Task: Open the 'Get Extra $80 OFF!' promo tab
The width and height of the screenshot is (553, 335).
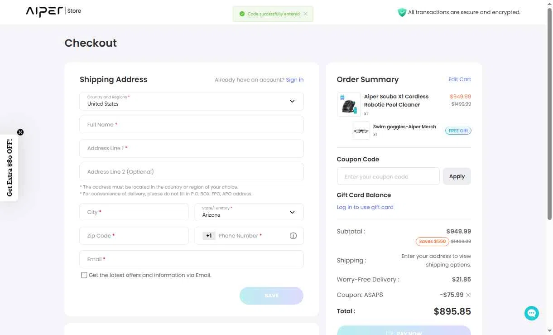Action: 9,168
